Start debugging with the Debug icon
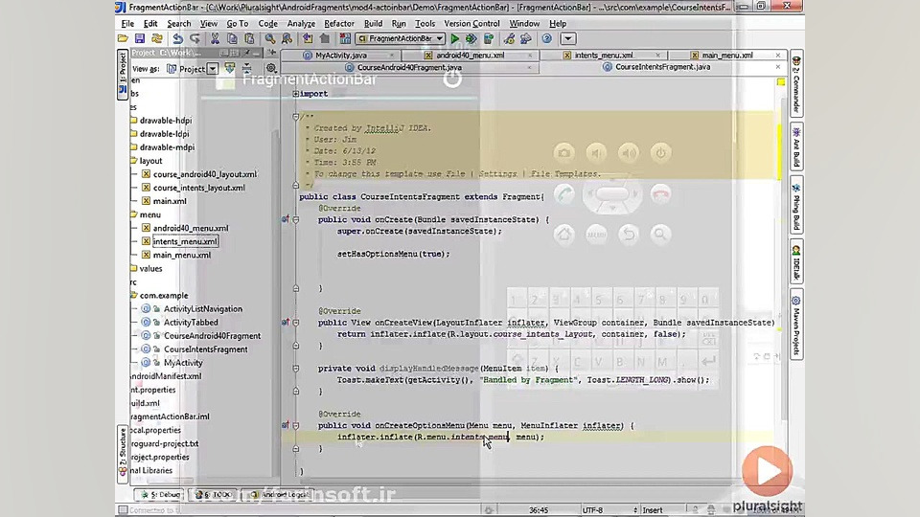This screenshot has width=920, height=517. (x=471, y=38)
